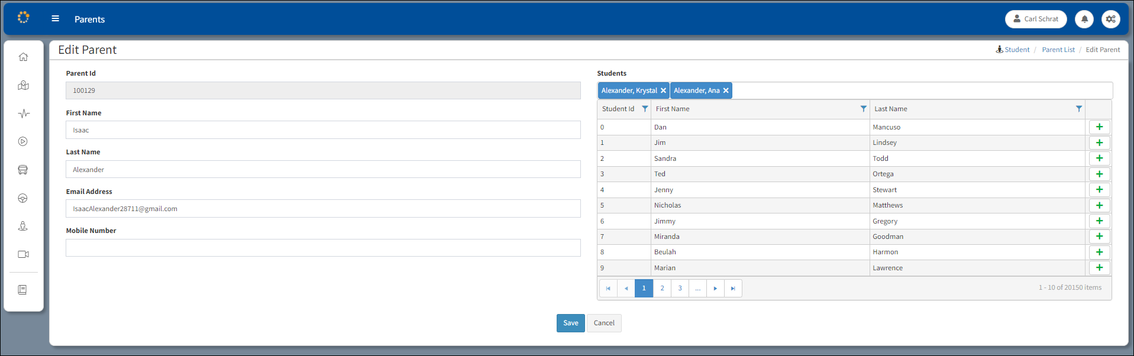Go to next page of students
The height and width of the screenshot is (356, 1134).
[x=715, y=289]
